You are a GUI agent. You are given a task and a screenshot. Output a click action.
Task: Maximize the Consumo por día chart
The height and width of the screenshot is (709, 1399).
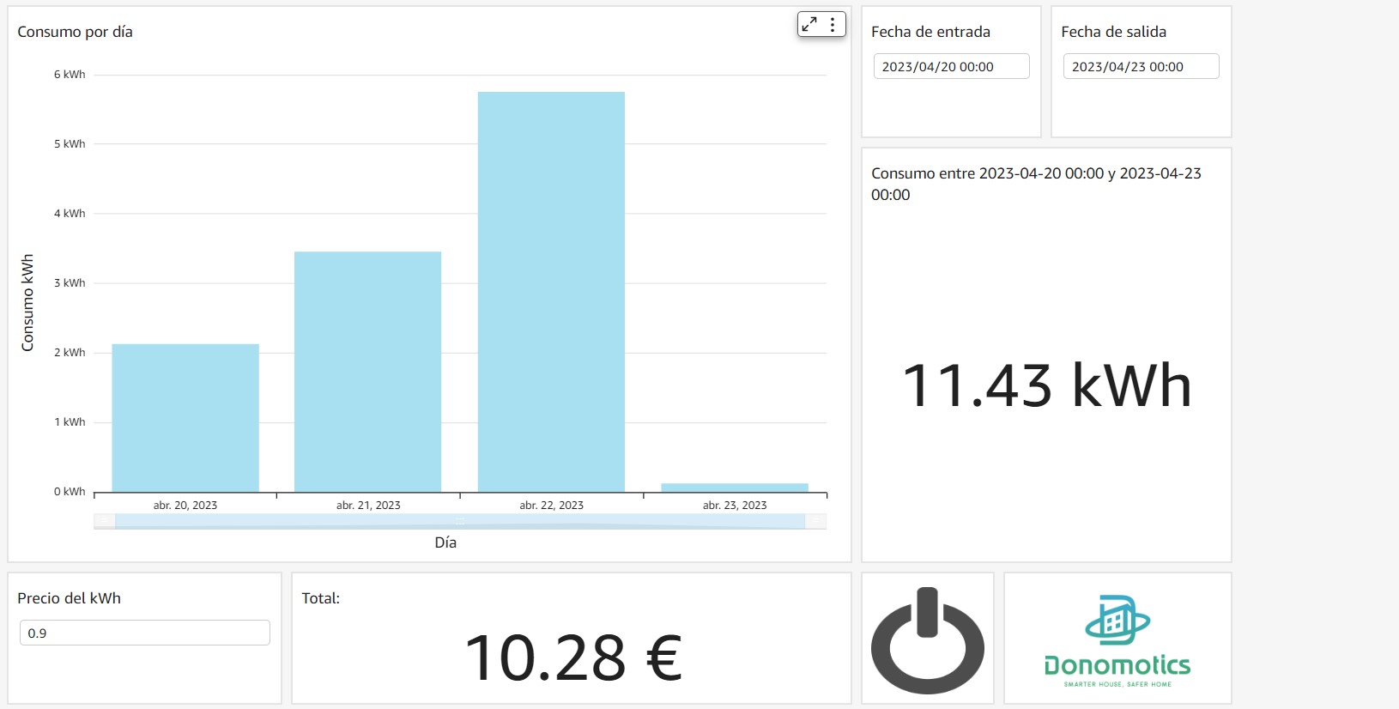[809, 25]
